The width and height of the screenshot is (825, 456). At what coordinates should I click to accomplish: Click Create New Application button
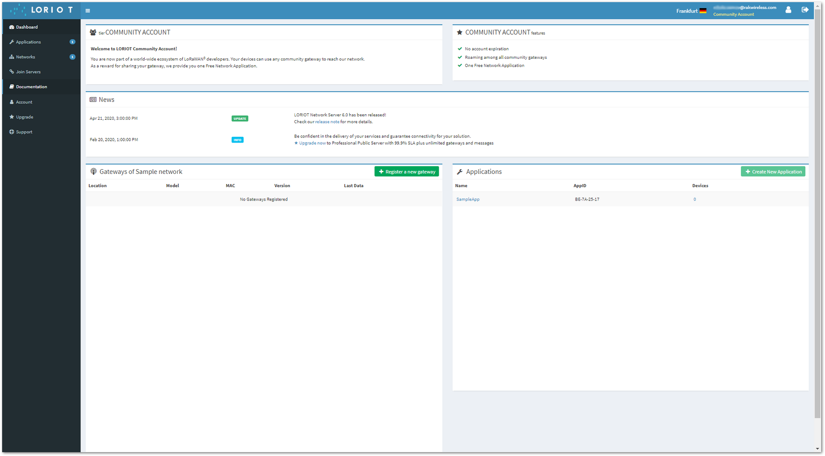pos(773,172)
